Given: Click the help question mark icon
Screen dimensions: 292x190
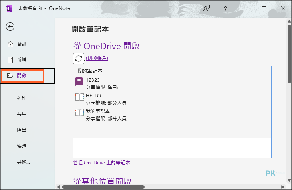Looking at the screenshot, I should [226, 8].
